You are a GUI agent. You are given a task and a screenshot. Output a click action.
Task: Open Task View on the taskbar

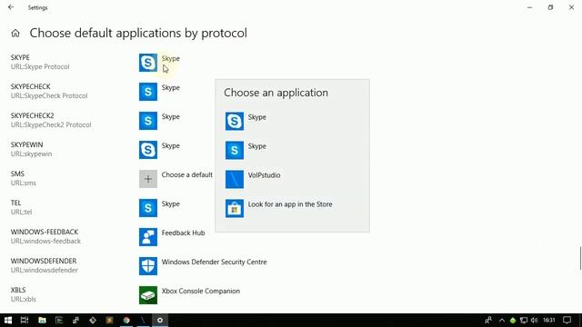(x=25, y=320)
